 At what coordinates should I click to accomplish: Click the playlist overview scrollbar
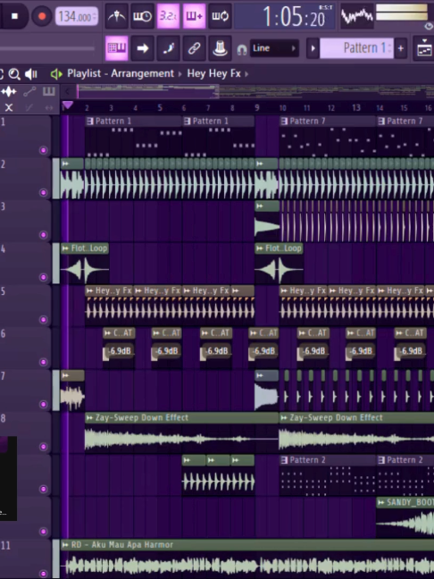(x=255, y=91)
